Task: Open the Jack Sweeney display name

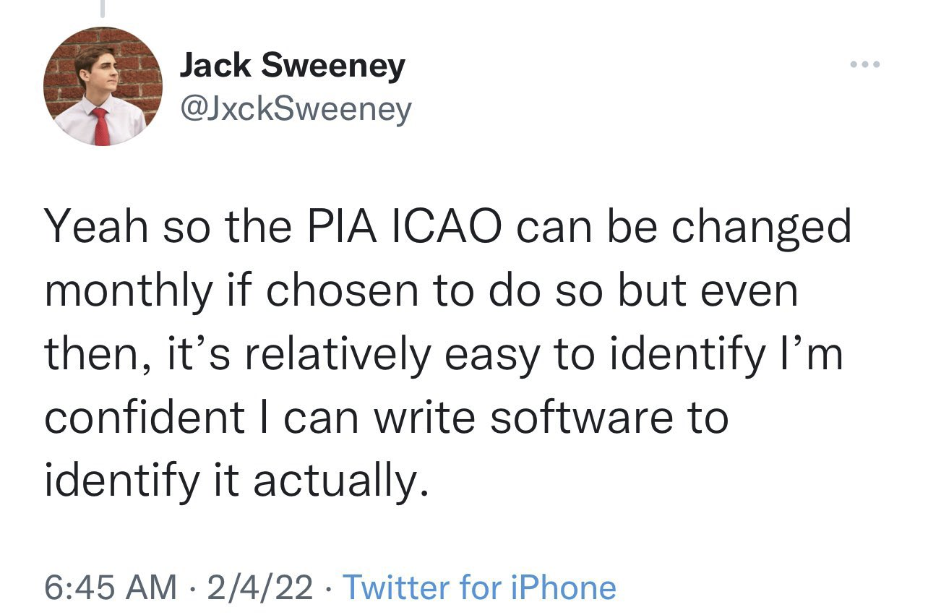Action: 292,66
